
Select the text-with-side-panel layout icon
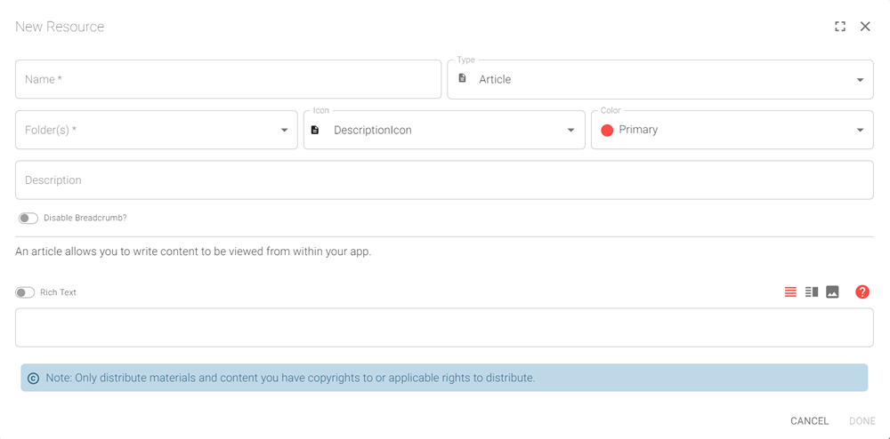point(812,292)
